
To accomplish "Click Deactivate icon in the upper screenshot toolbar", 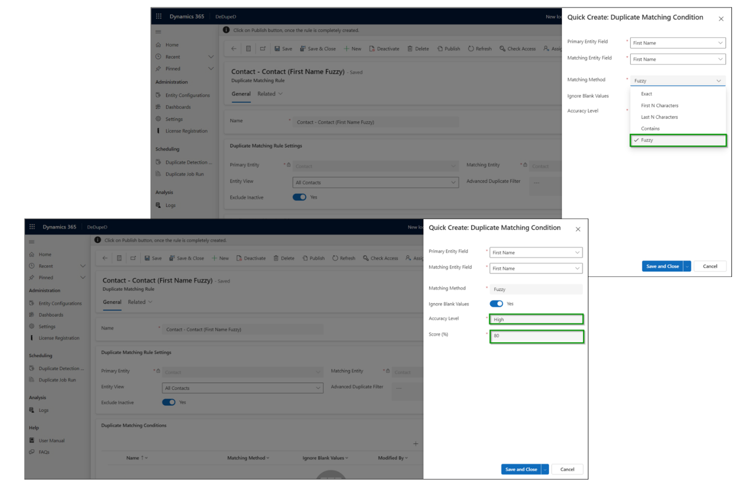I will click(372, 49).
